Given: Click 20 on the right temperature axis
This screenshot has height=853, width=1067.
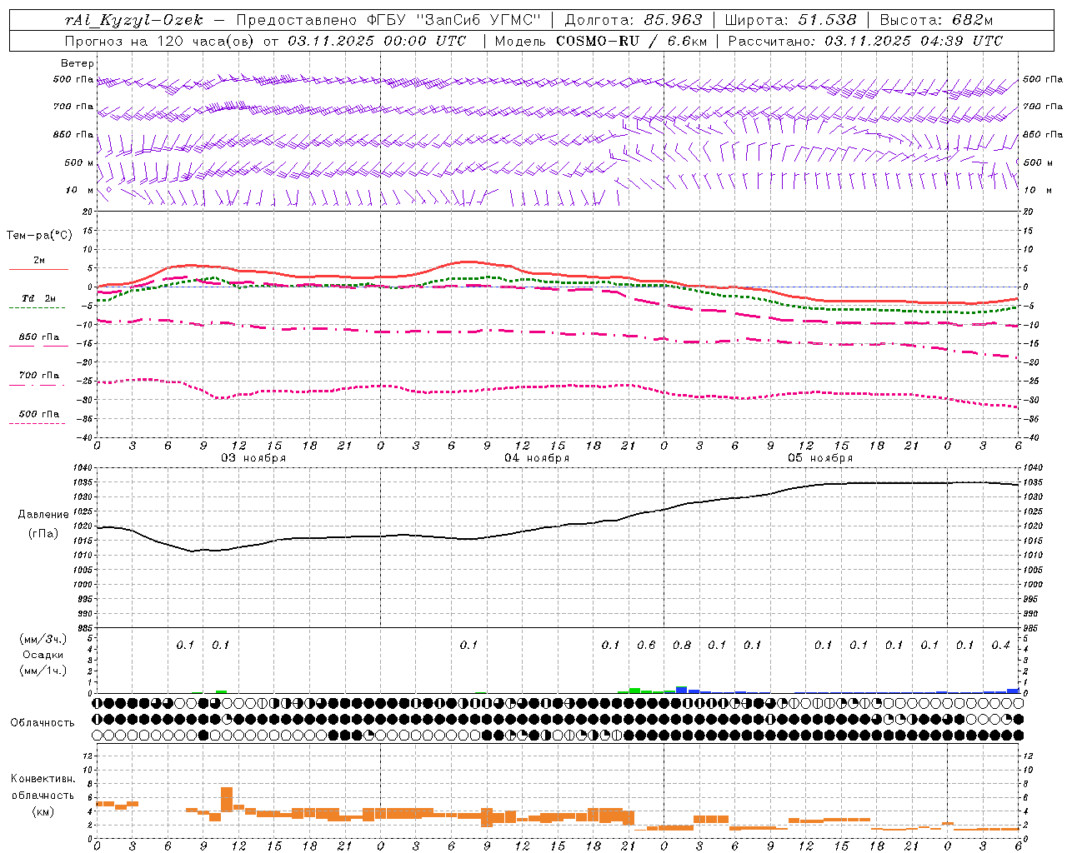Looking at the screenshot, I should click(1029, 212).
